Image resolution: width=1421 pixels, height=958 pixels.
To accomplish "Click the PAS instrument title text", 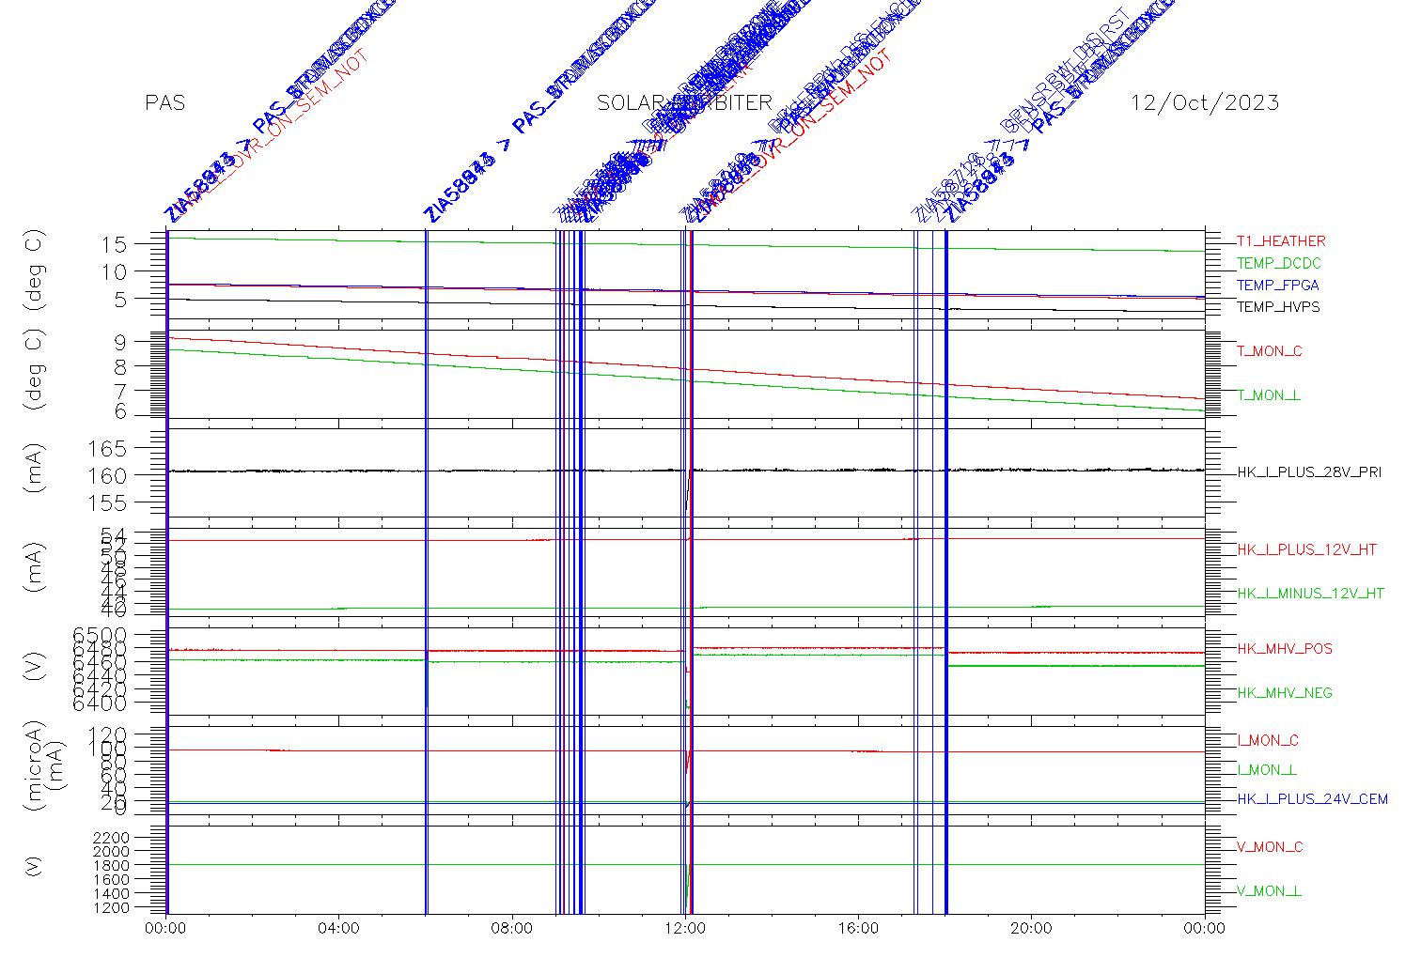I will [x=164, y=102].
